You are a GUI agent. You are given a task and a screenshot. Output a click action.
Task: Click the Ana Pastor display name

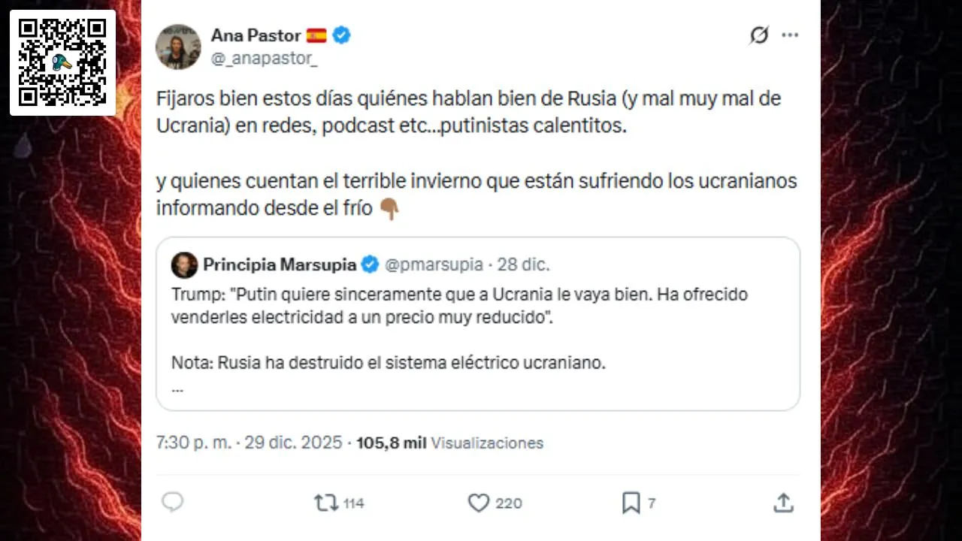(x=256, y=35)
